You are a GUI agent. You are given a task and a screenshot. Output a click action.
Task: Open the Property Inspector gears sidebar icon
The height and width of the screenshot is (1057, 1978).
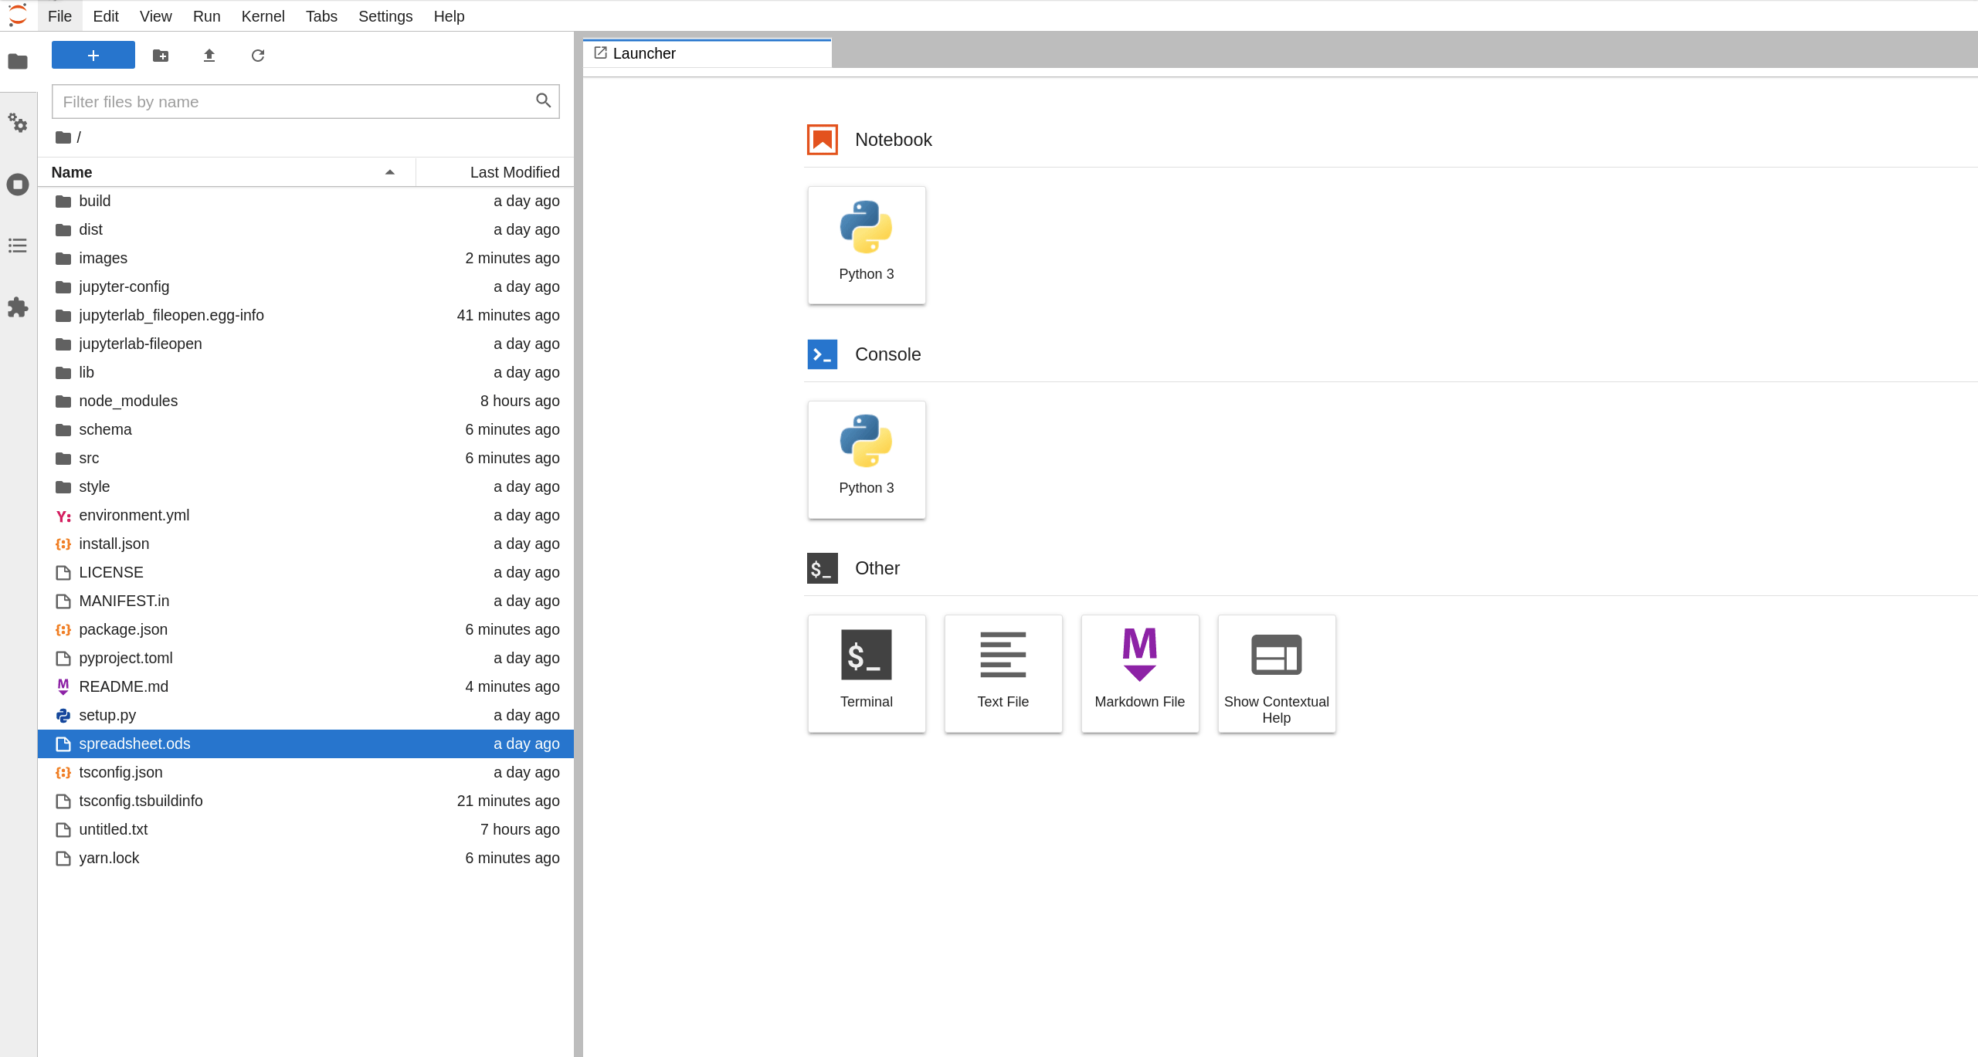[x=18, y=124]
